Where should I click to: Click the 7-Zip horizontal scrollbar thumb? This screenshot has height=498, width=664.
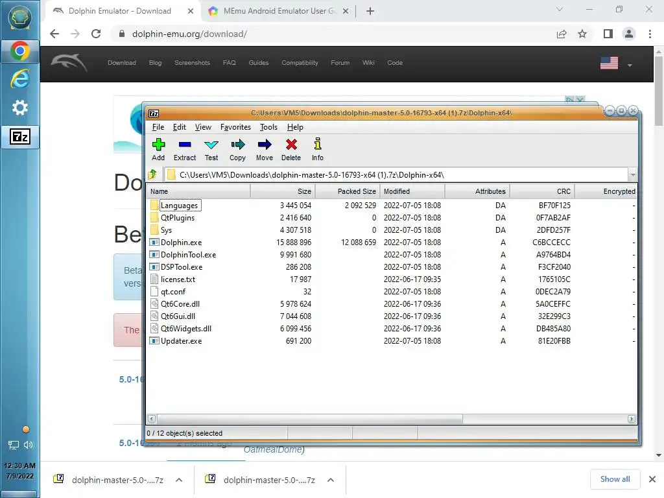point(309,419)
